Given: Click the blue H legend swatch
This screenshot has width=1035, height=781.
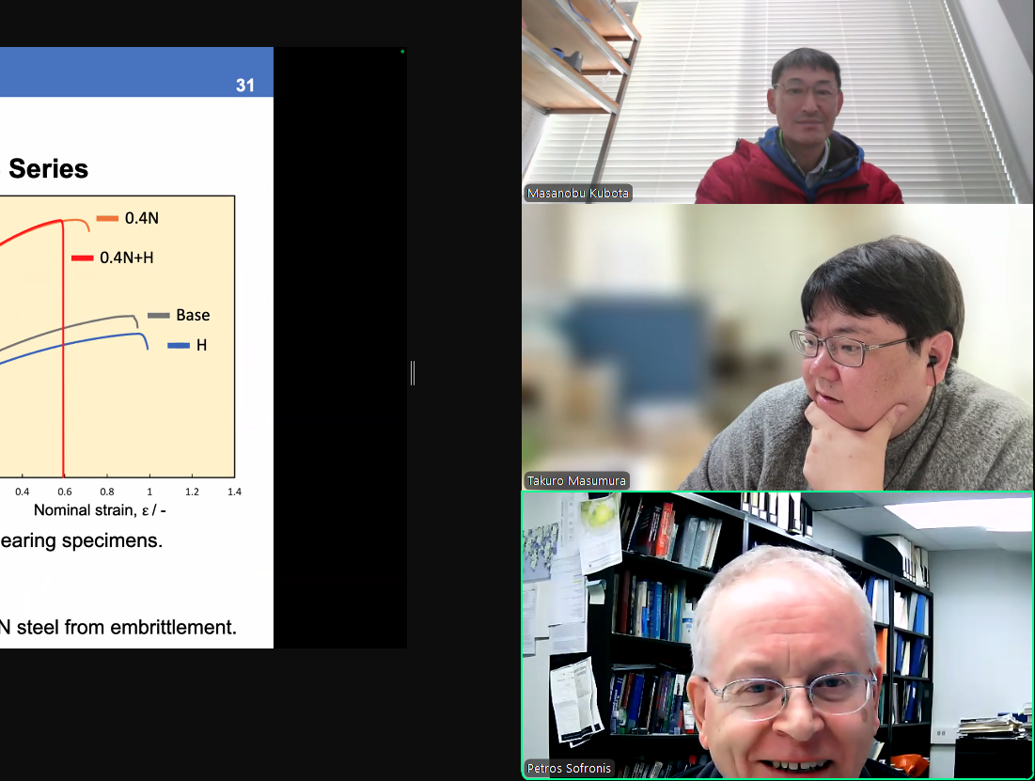Looking at the screenshot, I should pyautogui.click(x=179, y=346).
